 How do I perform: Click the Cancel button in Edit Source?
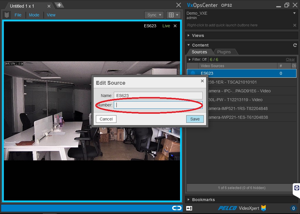tap(106, 119)
